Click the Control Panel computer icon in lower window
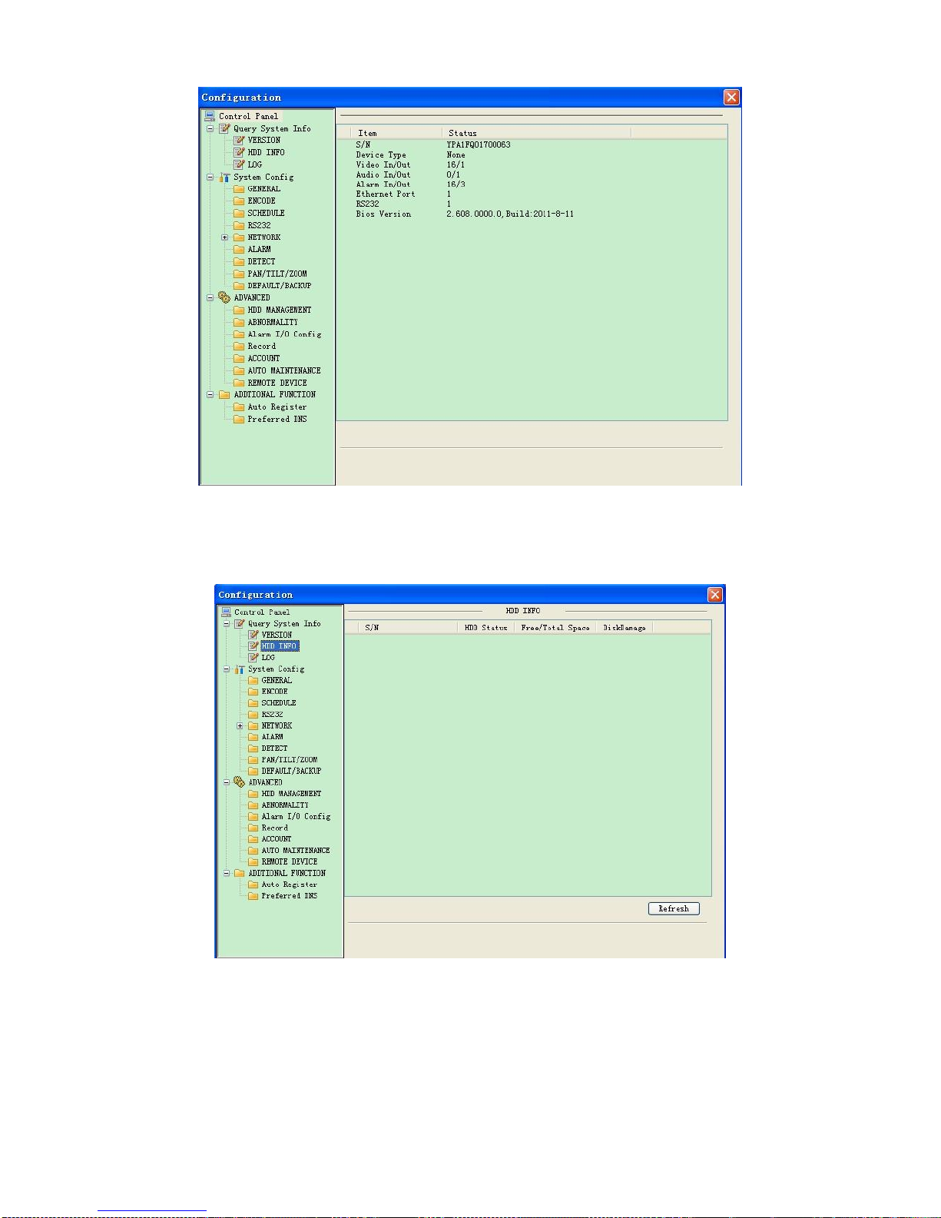 226,612
